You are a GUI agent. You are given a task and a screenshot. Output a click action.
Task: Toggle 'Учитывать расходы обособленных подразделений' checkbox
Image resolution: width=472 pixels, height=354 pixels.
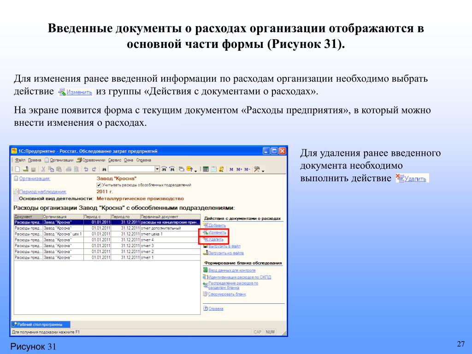coord(99,185)
